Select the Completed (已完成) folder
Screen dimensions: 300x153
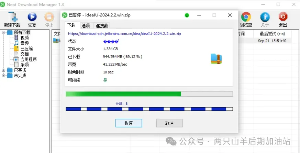pyautogui.click(x=20, y=70)
